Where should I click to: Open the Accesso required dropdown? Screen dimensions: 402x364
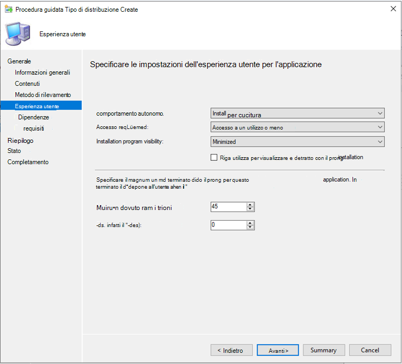point(298,127)
